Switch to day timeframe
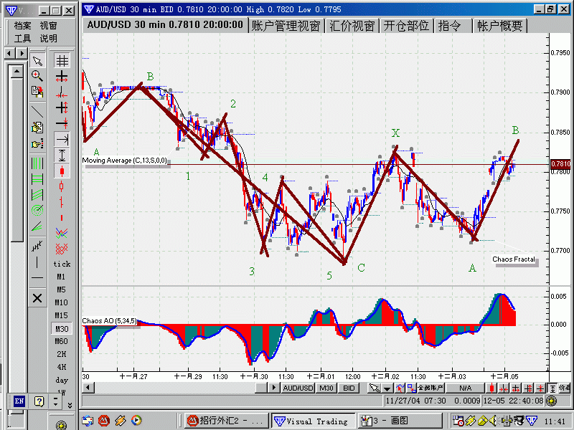Viewport: 574px width, 430px height. [x=62, y=381]
